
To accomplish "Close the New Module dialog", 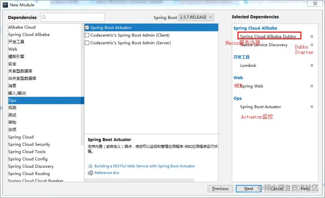I will (315, 3).
